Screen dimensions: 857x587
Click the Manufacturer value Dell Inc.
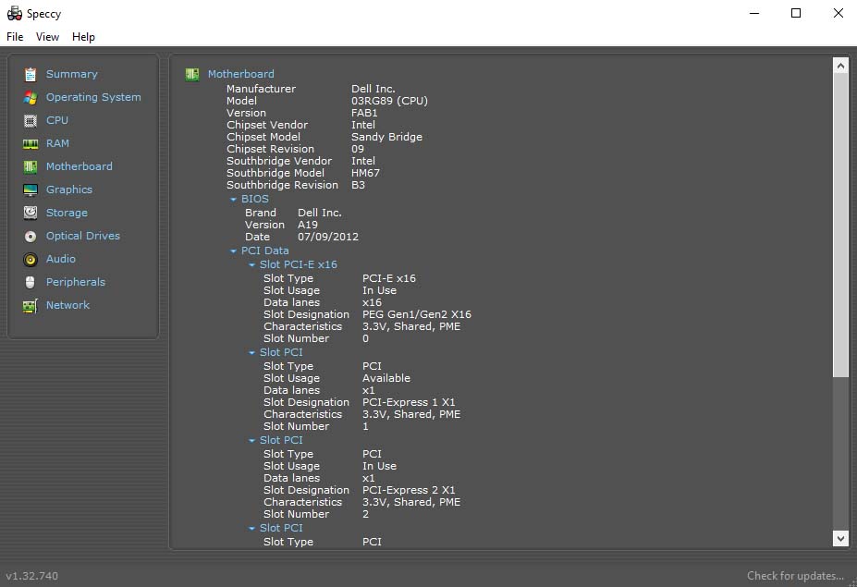[x=373, y=89]
